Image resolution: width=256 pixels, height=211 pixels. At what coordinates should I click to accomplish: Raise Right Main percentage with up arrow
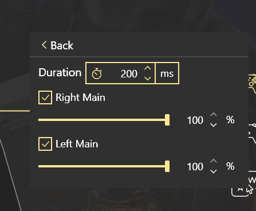click(213, 115)
